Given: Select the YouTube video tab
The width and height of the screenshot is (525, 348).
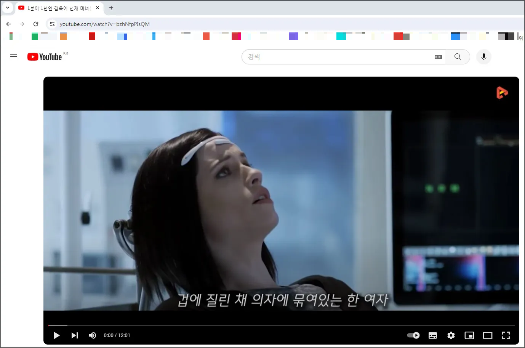Looking at the screenshot, I should (59, 8).
